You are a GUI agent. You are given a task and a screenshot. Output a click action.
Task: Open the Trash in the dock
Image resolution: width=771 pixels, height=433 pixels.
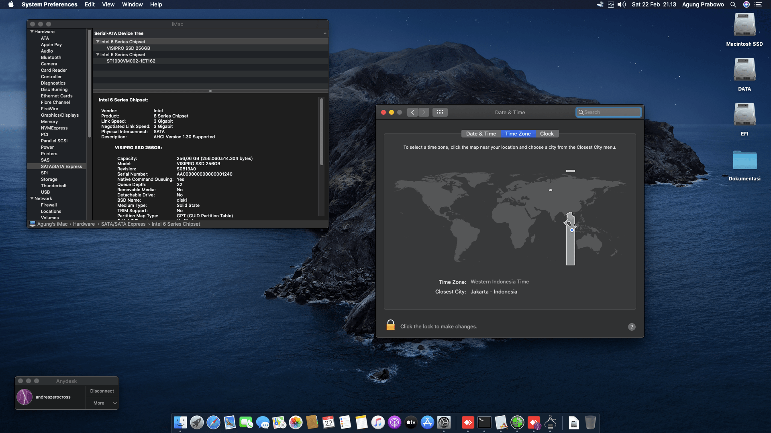click(590, 422)
